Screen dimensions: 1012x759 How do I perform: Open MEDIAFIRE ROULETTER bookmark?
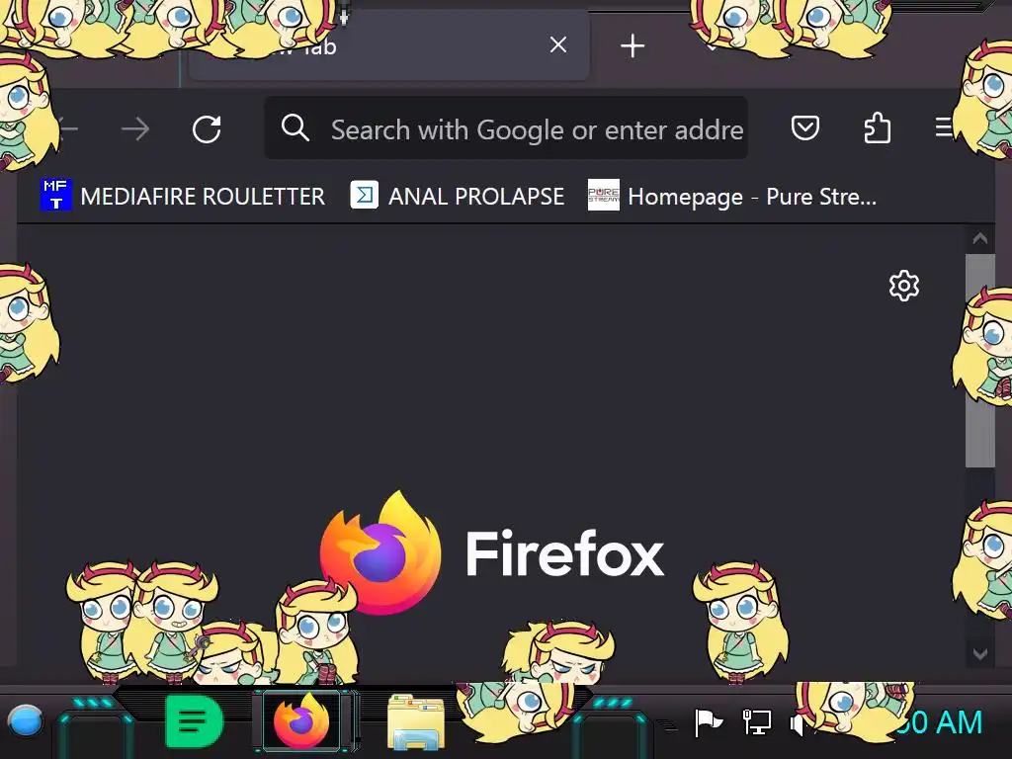[x=183, y=196]
